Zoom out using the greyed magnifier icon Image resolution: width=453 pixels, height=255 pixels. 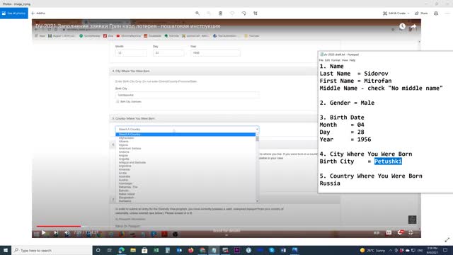tap(209, 13)
